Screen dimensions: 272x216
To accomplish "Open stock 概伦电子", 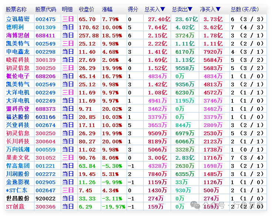I will click(x=18, y=76).
